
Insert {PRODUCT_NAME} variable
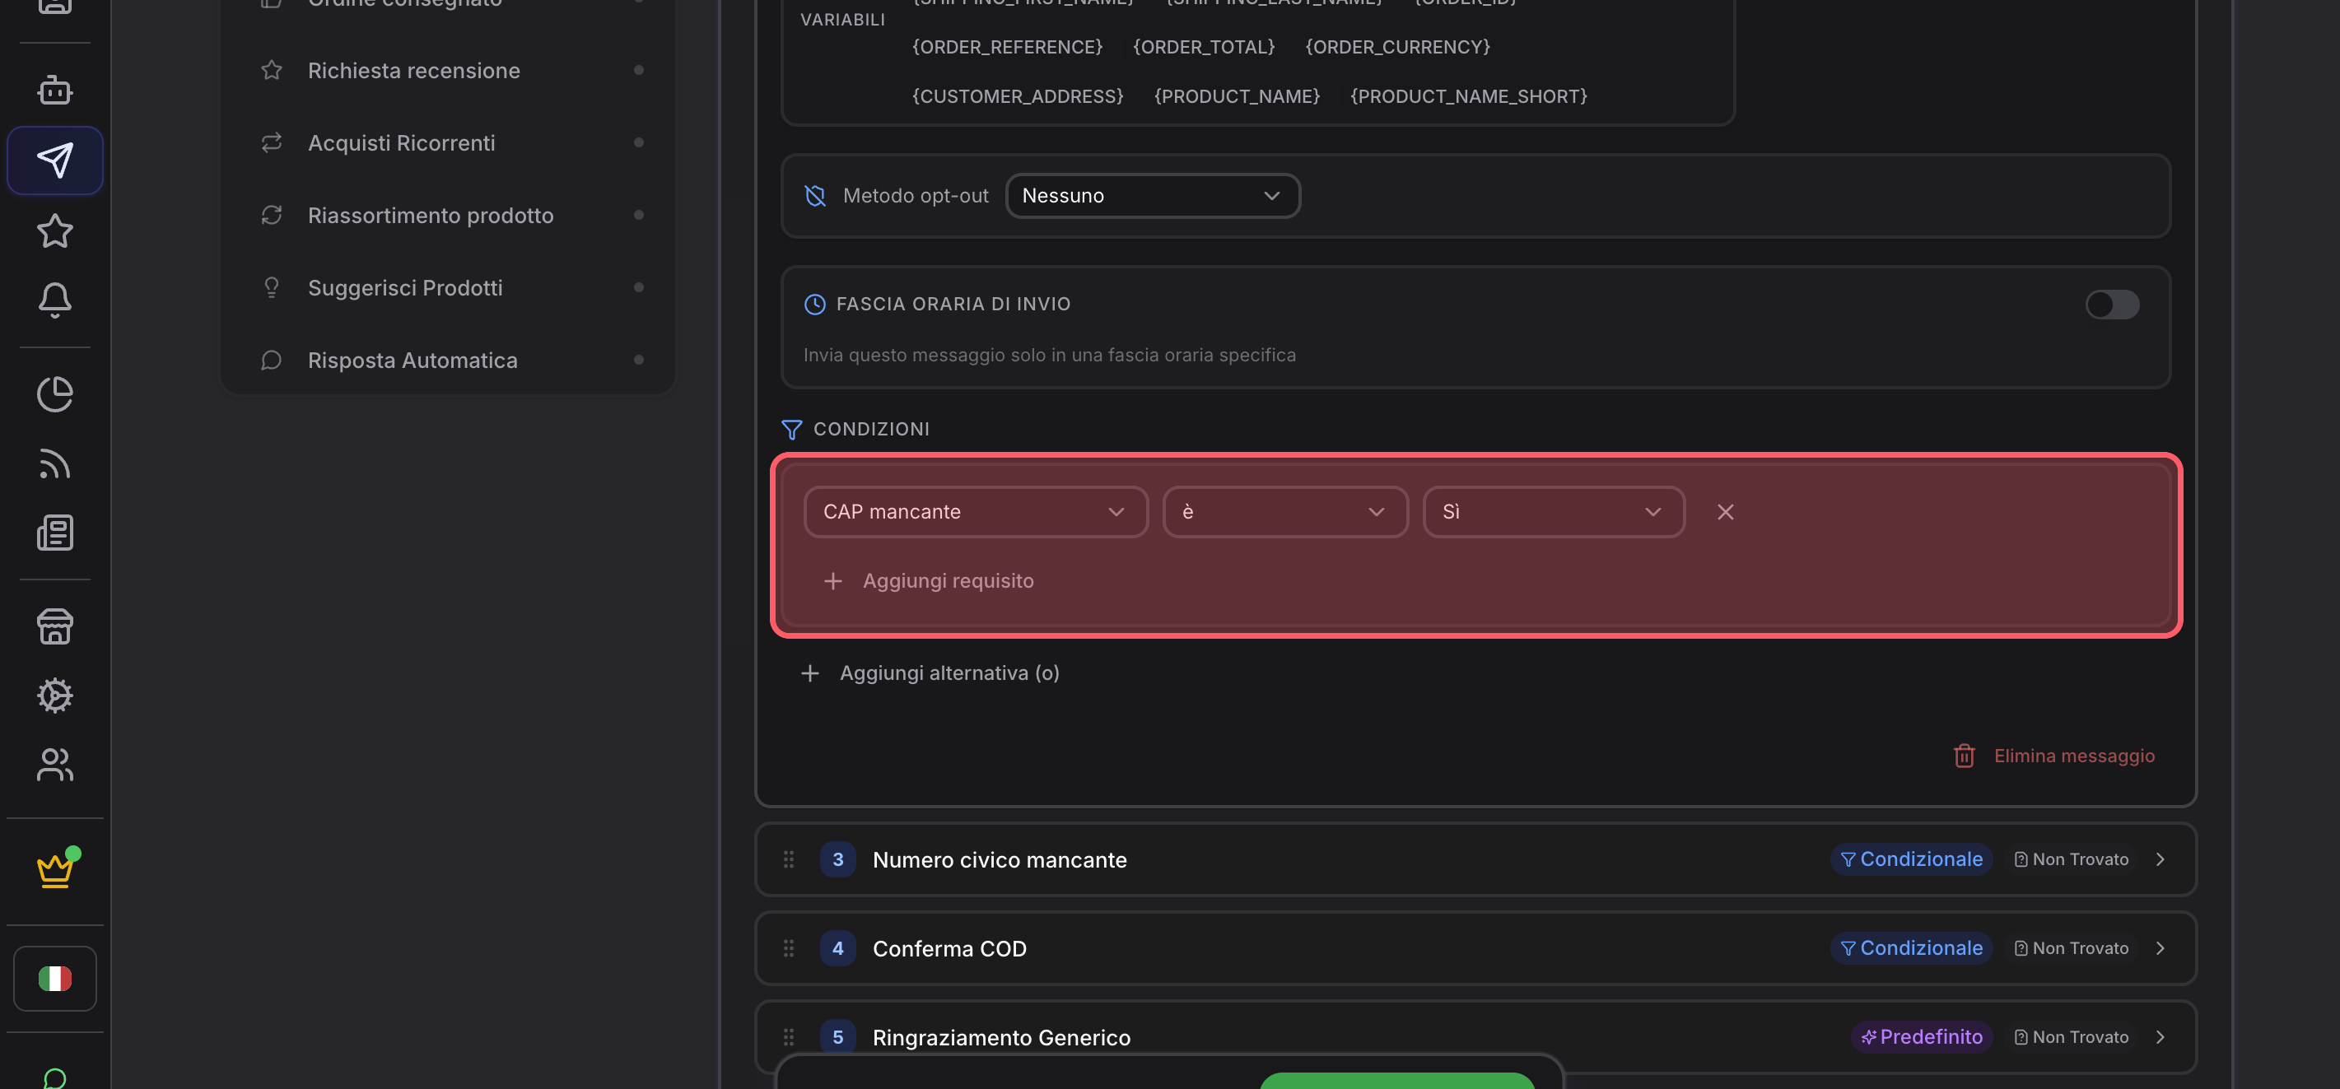[x=1237, y=96]
